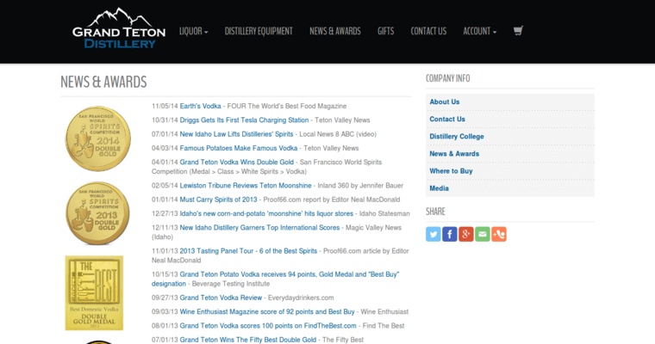The height and width of the screenshot is (344, 655).
Task: Open About Us in Company Info
Action: (x=445, y=101)
